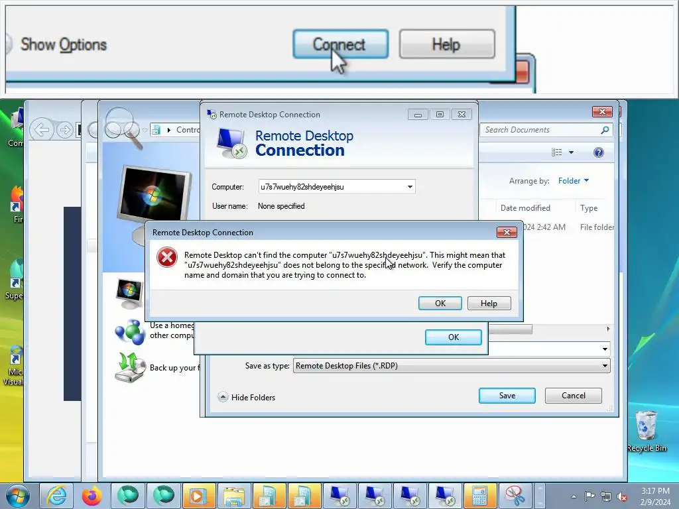Open the view options dropdown arrow
This screenshot has width=679, height=509.
pyautogui.click(x=571, y=152)
